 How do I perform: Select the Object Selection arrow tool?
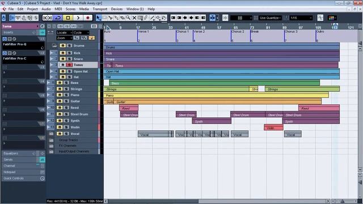tap(99, 18)
